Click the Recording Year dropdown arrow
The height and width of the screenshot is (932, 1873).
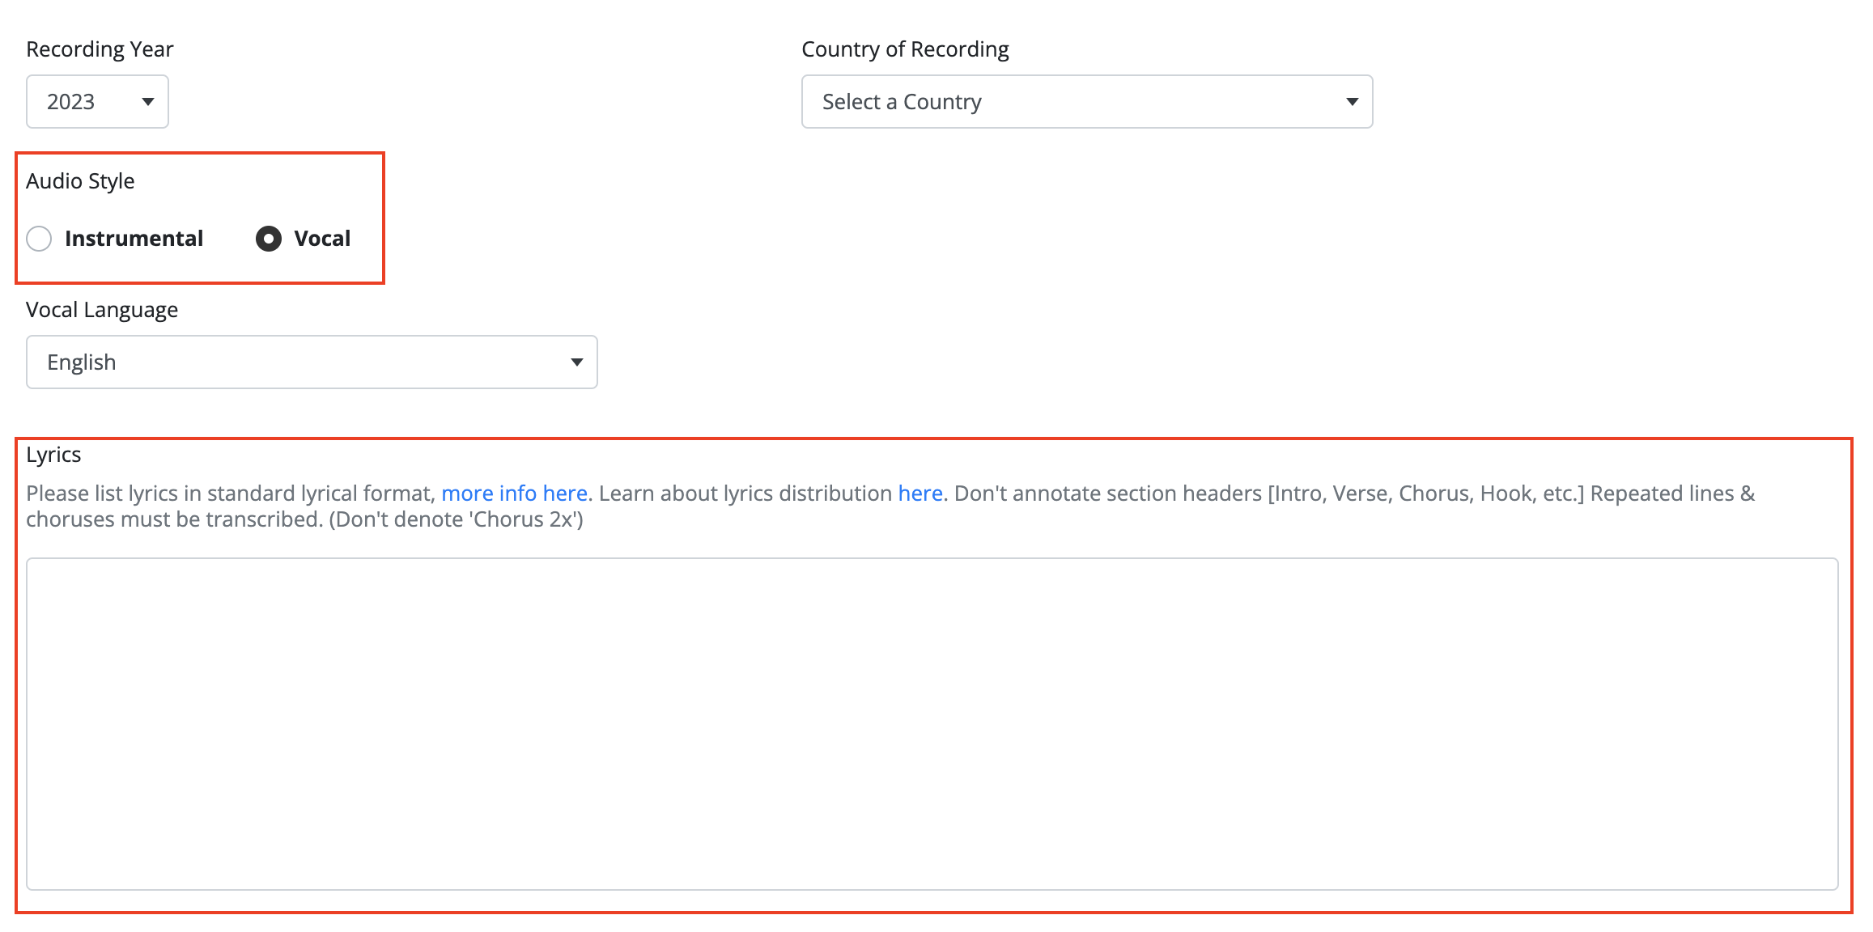point(148,102)
